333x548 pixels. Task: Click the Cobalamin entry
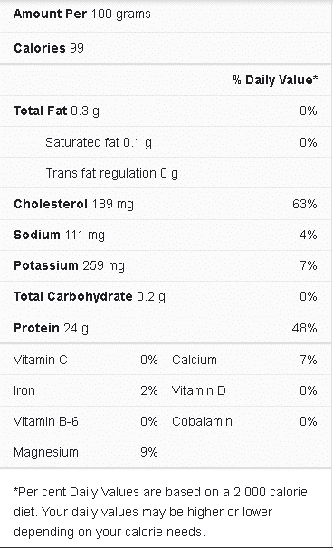tap(244, 421)
